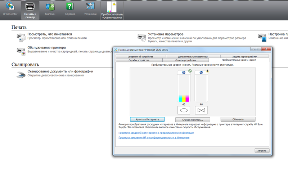The image size is (288, 178).
Task: Click the green checkmark on color cartridge
Action: (x=190, y=71)
